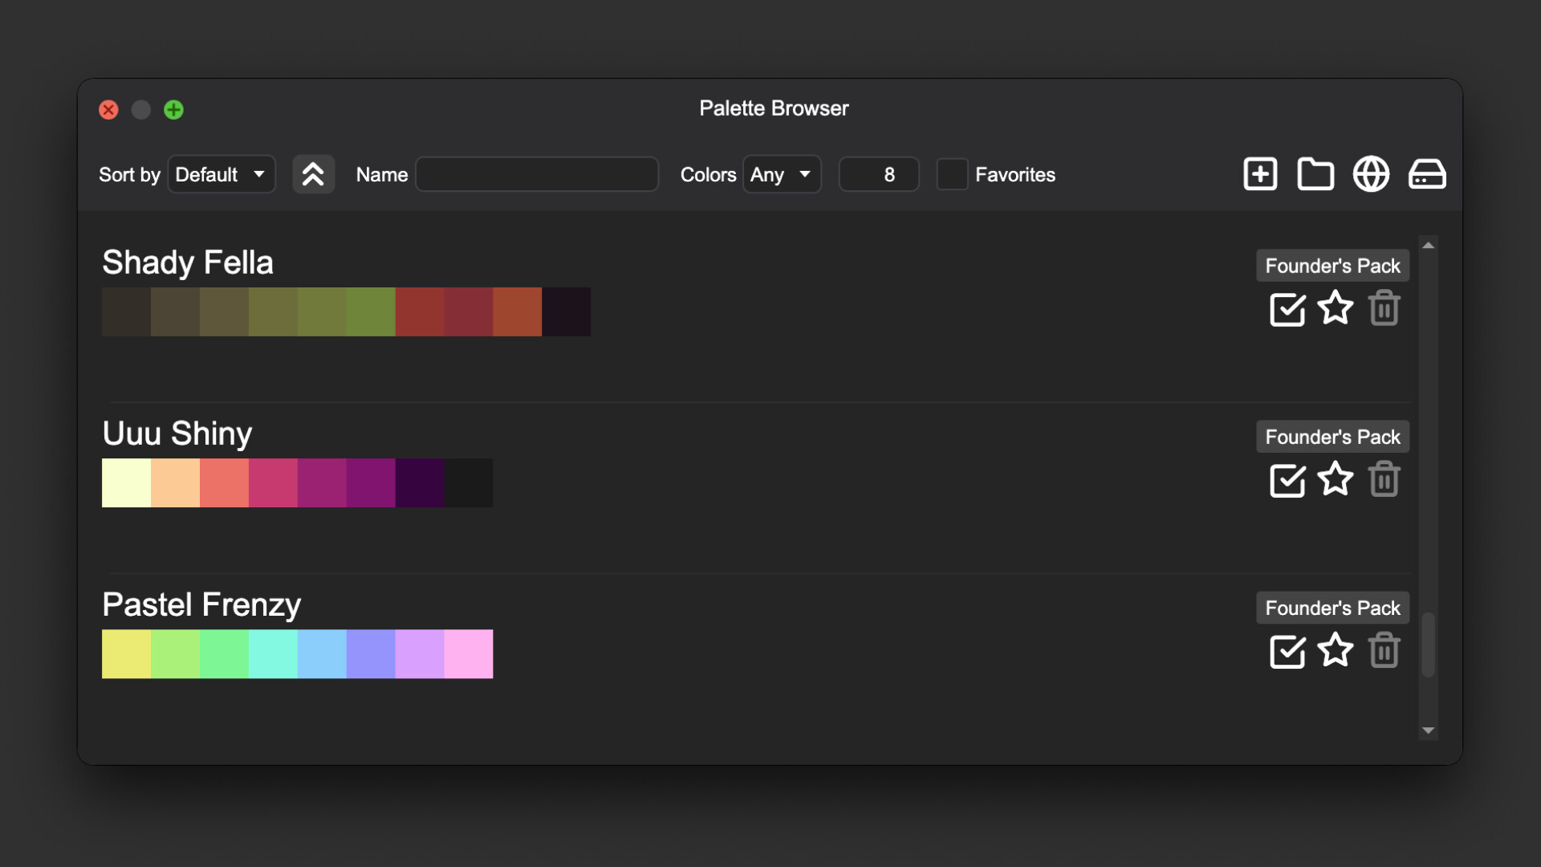Viewport: 1541px width, 867px height.
Task: Click the Founder's Pack tag on Shady Fella
Action: pyautogui.click(x=1332, y=265)
